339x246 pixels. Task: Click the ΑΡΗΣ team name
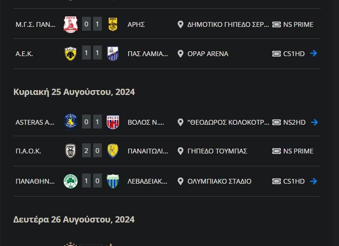point(136,24)
